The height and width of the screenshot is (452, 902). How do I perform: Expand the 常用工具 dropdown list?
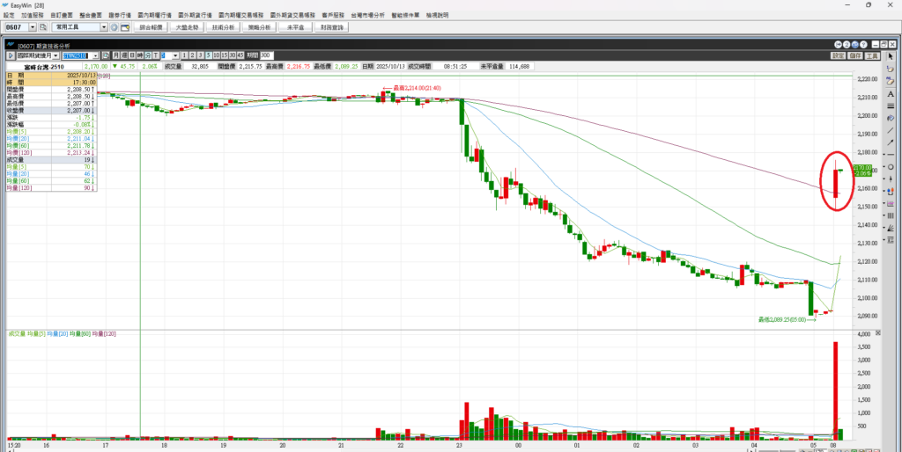[104, 28]
